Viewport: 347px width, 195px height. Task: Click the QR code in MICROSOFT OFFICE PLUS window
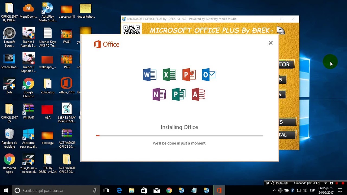[131, 30]
